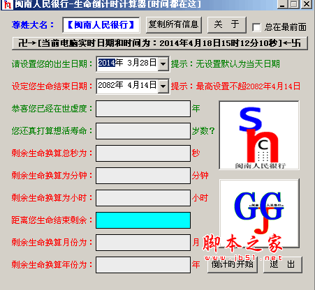Select the year 2082 in end date

tap(107, 85)
